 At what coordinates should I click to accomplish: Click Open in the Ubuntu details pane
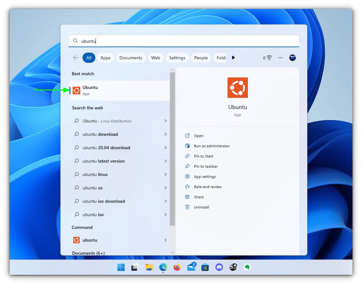point(199,136)
